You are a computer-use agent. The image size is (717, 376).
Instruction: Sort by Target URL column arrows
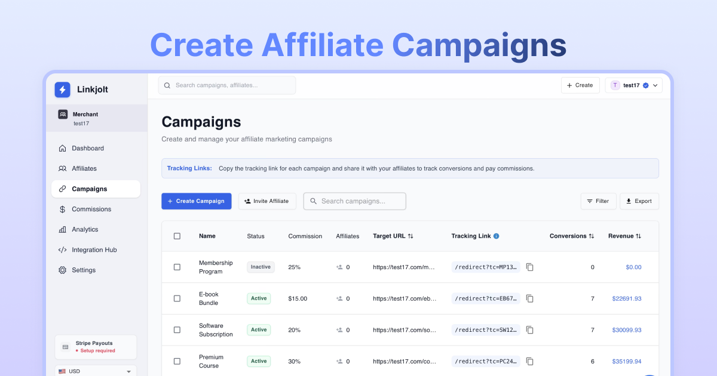point(410,236)
